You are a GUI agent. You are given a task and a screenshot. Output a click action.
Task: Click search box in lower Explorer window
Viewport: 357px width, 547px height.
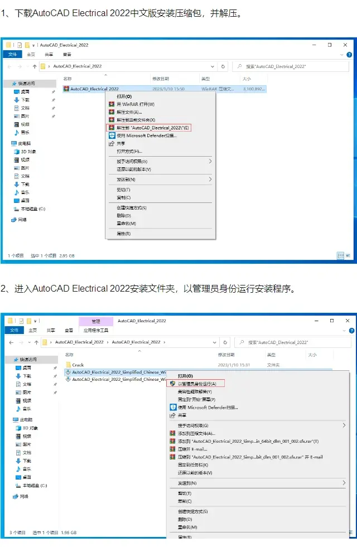click(x=293, y=342)
